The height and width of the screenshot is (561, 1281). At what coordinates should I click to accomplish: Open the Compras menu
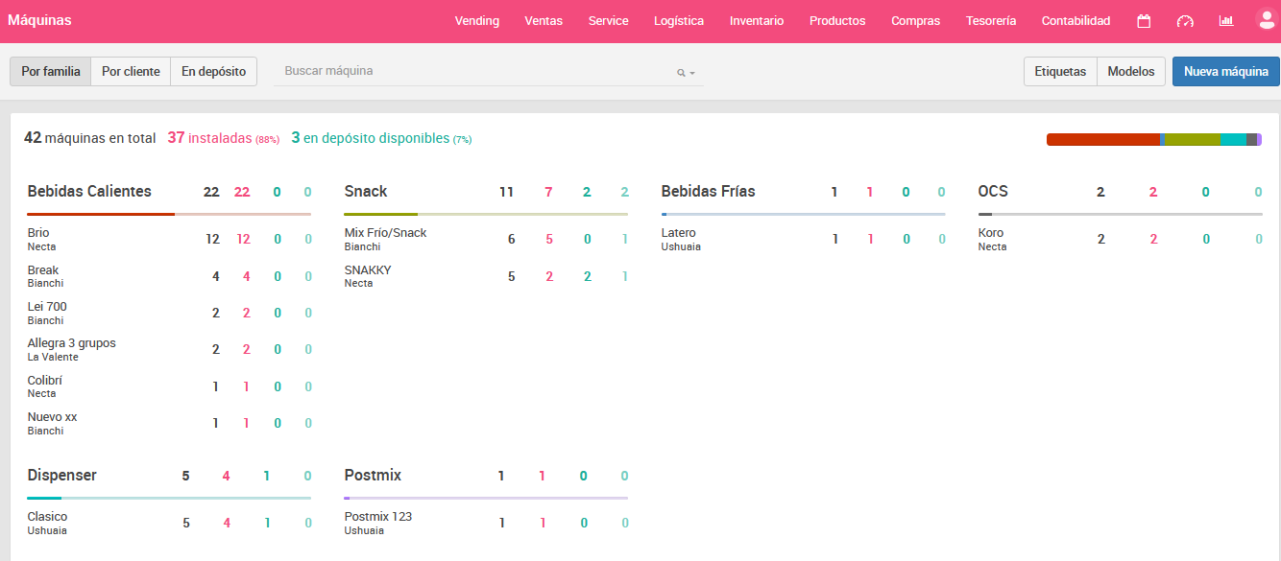tap(915, 21)
